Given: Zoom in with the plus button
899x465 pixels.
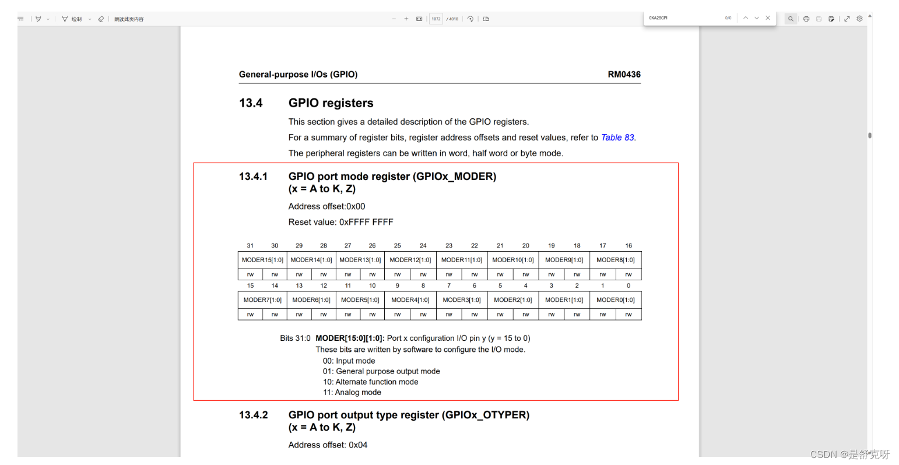Looking at the screenshot, I should (406, 19).
